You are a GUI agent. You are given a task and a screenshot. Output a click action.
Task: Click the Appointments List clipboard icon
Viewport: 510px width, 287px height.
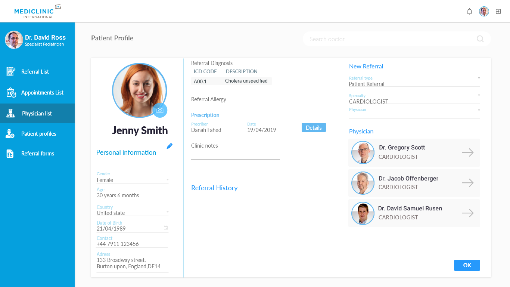pos(11,93)
